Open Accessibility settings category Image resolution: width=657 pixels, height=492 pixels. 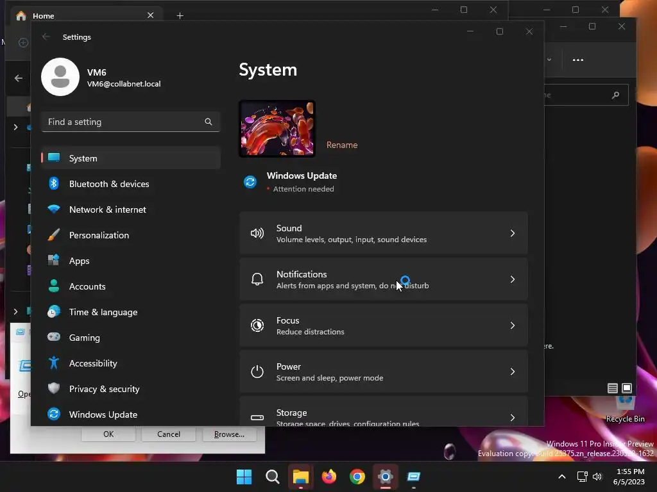coord(131,363)
